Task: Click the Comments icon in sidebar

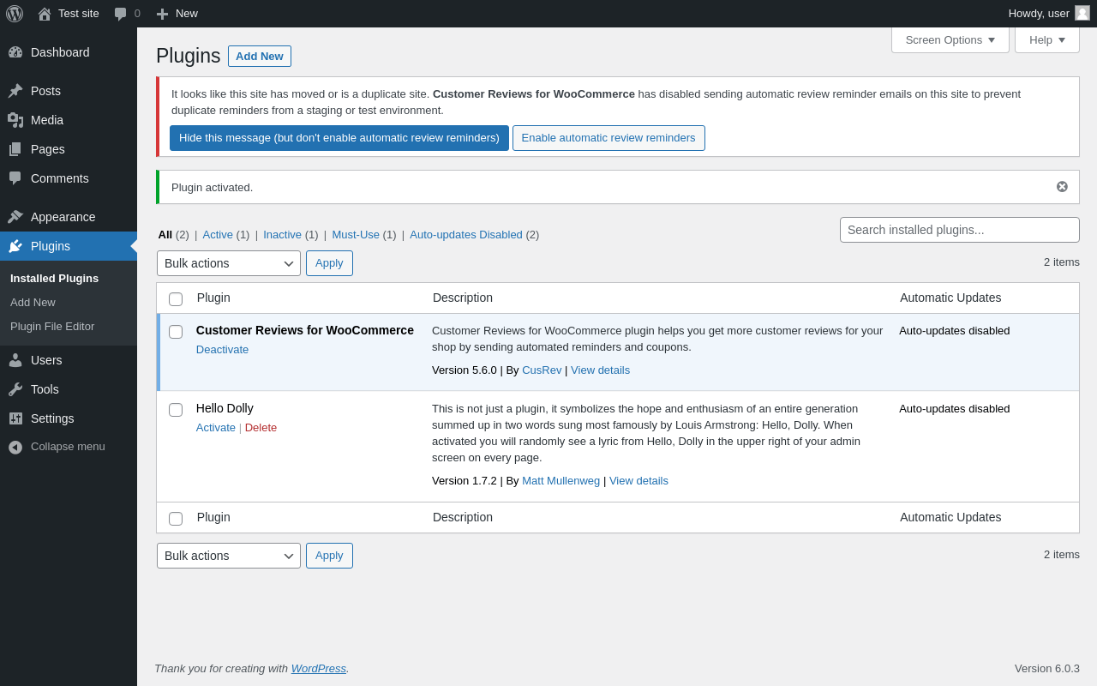Action: [15, 178]
